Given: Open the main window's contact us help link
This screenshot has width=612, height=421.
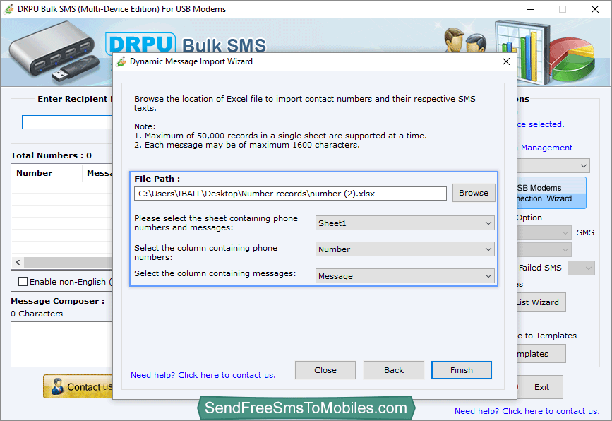Looking at the screenshot, I should [x=527, y=411].
